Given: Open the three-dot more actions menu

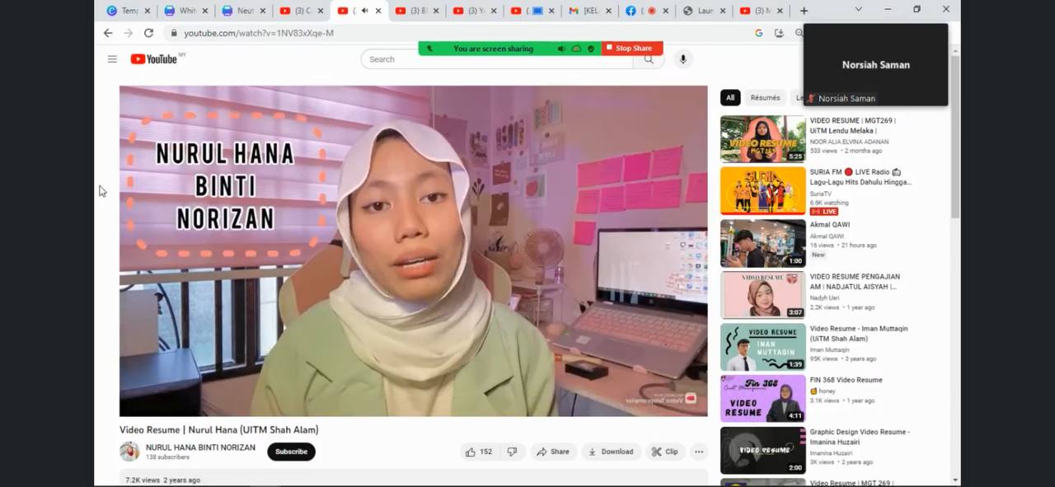Looking at the screenshot, I should click(699, 452).
